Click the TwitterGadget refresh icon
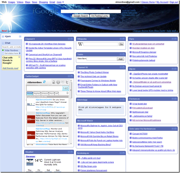The image size is (180, 173). tap(44, 82)
